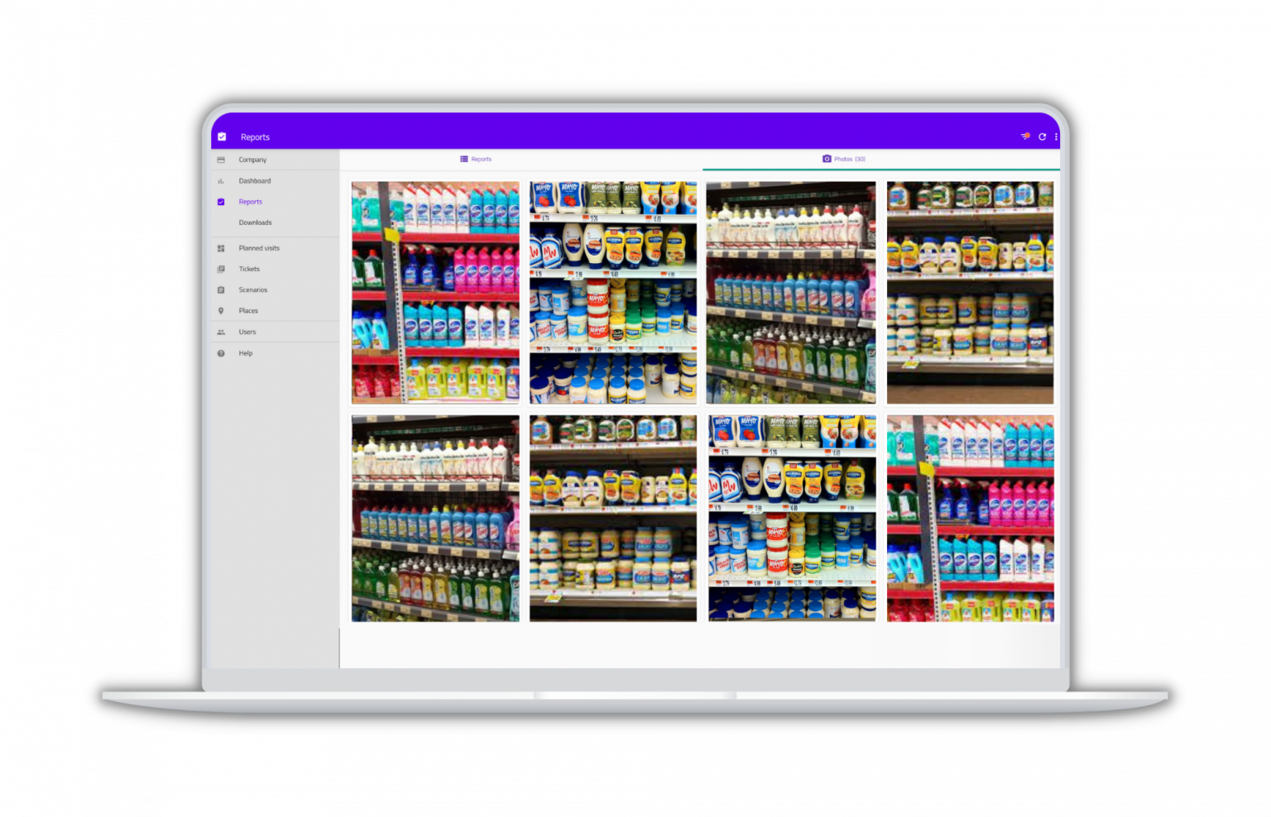Open the Downloads section
The image size is (1271, 817).
pyautogui.click(x=255, y=222)
